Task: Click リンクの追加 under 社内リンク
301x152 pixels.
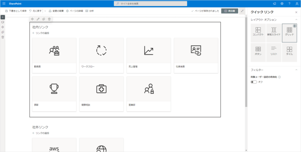Action: [41, 33]
